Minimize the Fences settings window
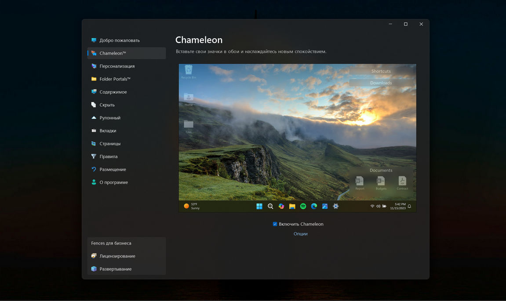The height and width of the screenshot is (301, 506). tap(390, 24)
